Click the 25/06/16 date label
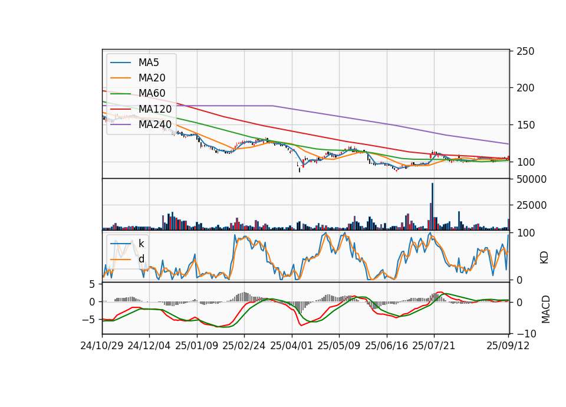566x407 pixels. [x=387, y=346]
